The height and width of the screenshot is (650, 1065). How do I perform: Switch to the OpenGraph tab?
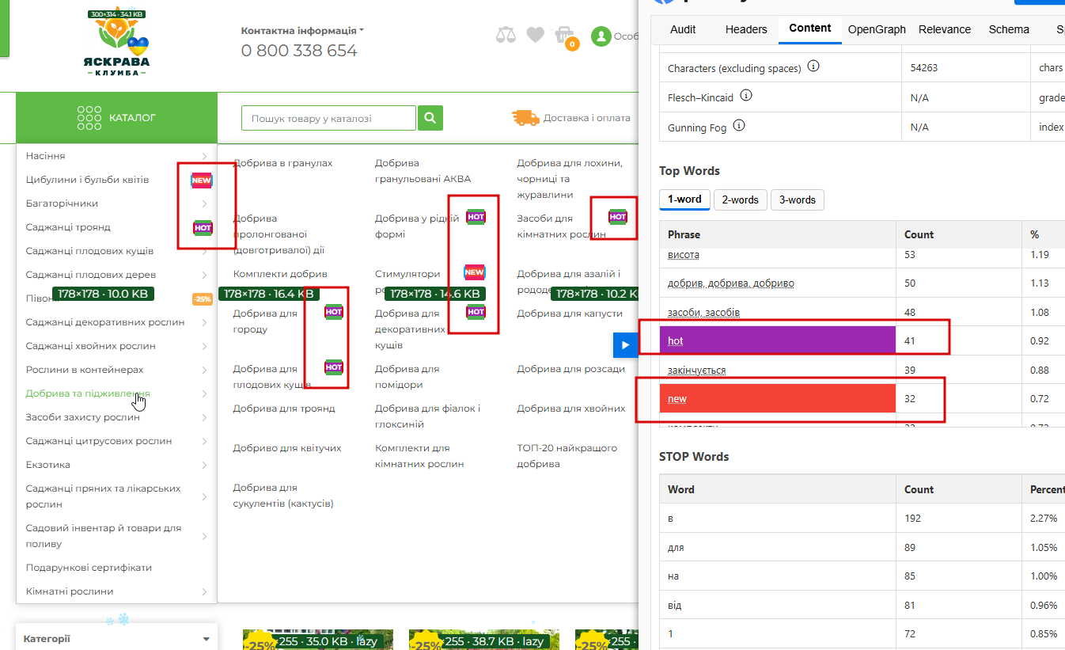877,29
